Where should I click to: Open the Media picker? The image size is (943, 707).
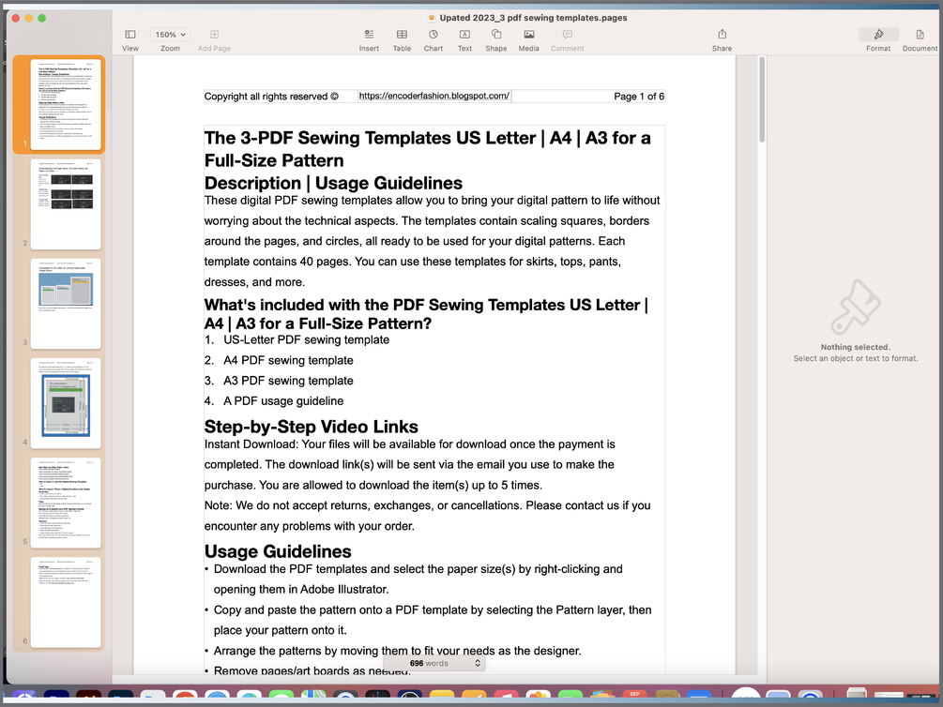pos(528,40)
